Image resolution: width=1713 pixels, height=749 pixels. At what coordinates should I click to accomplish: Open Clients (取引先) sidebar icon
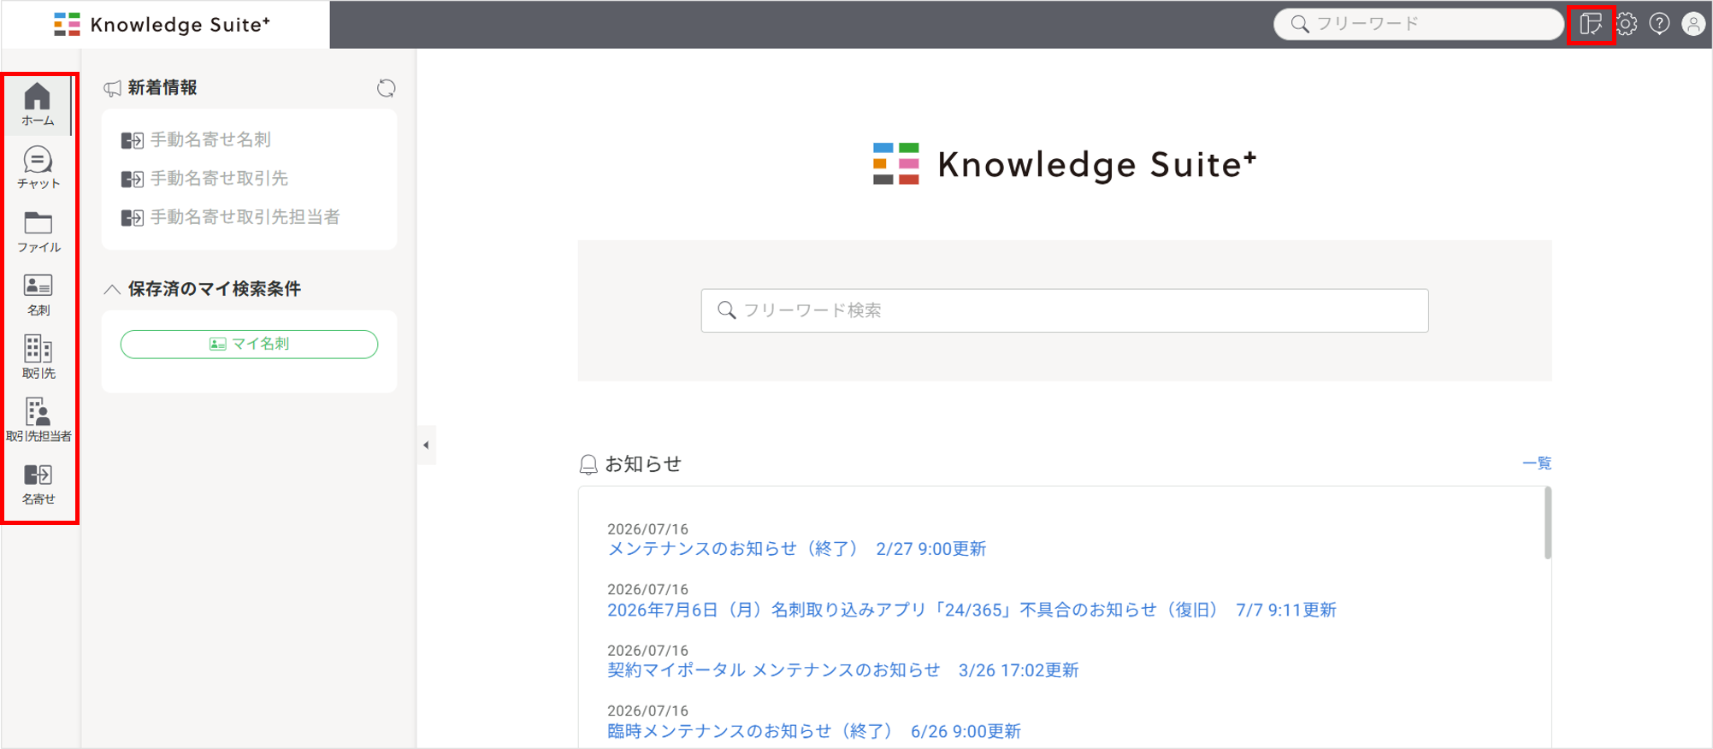click(38, 357)
